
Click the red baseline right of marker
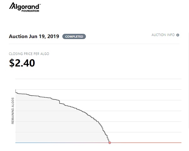(145, 143)
